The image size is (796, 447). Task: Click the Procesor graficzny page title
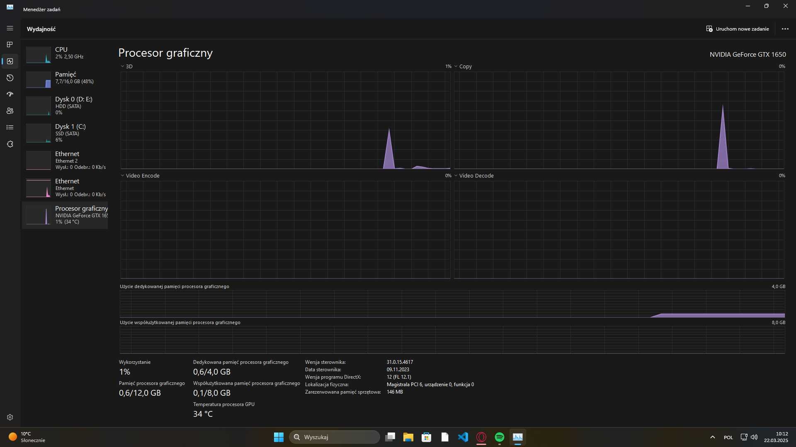pos(165,53)
